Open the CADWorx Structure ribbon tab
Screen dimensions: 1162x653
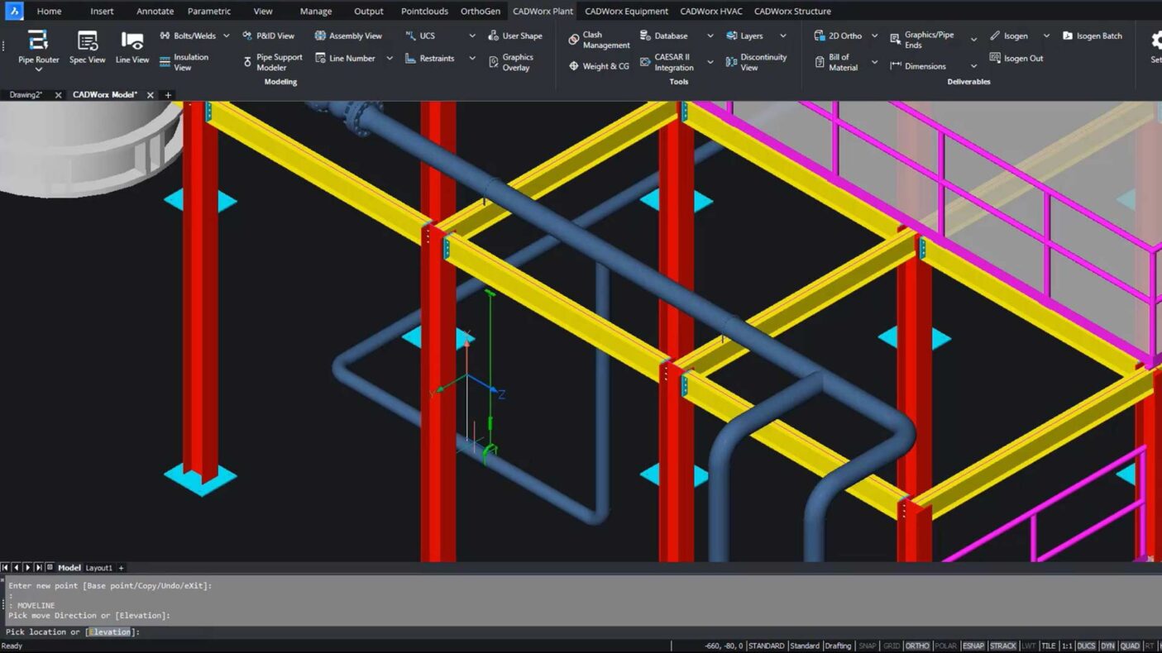point(792,11)
